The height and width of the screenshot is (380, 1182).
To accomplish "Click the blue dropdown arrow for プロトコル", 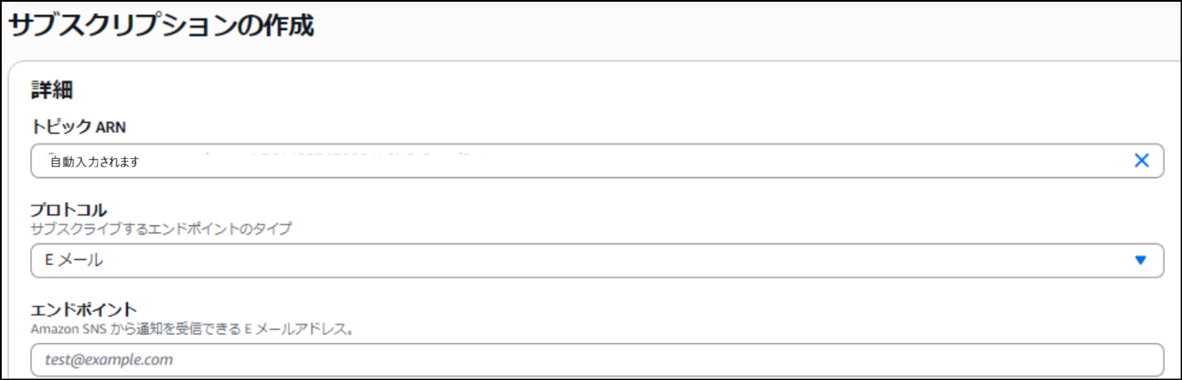I will [1140, 260].
